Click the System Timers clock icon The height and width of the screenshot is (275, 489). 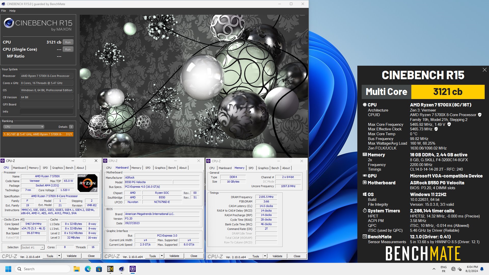(365, 211)
